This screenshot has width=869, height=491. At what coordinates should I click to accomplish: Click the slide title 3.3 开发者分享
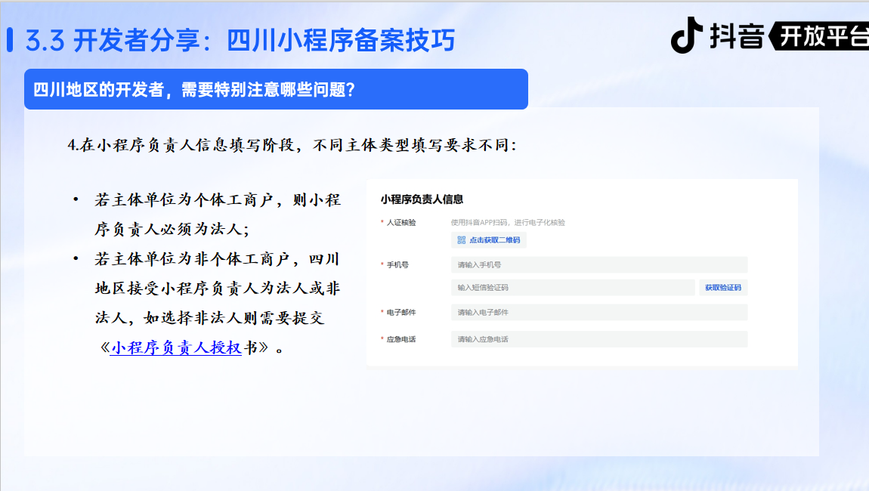[240, 41]
